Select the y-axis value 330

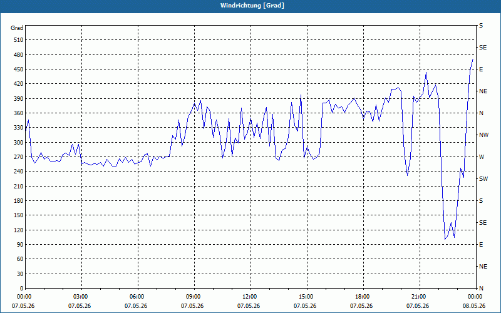pos(19,128)
